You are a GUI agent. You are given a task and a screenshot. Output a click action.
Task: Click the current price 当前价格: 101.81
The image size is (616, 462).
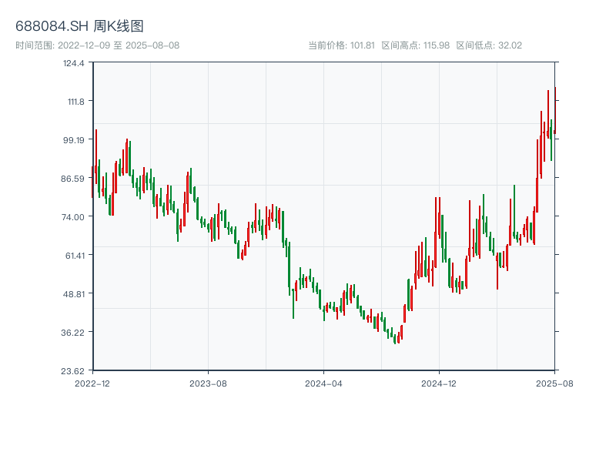pos(341,45)
